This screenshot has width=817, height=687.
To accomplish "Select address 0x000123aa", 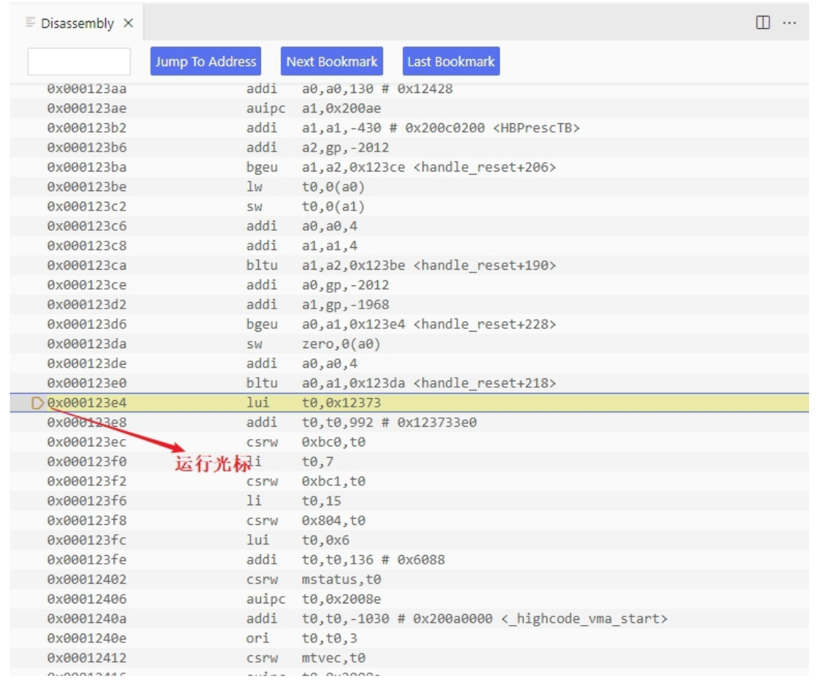I will click(x=87, y=89).
